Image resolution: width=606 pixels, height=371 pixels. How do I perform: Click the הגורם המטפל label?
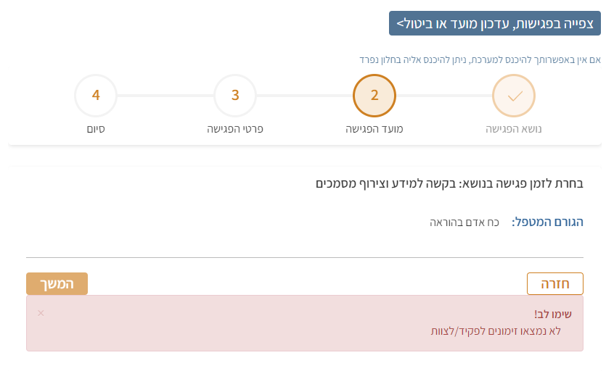click(x=547, y=221)
